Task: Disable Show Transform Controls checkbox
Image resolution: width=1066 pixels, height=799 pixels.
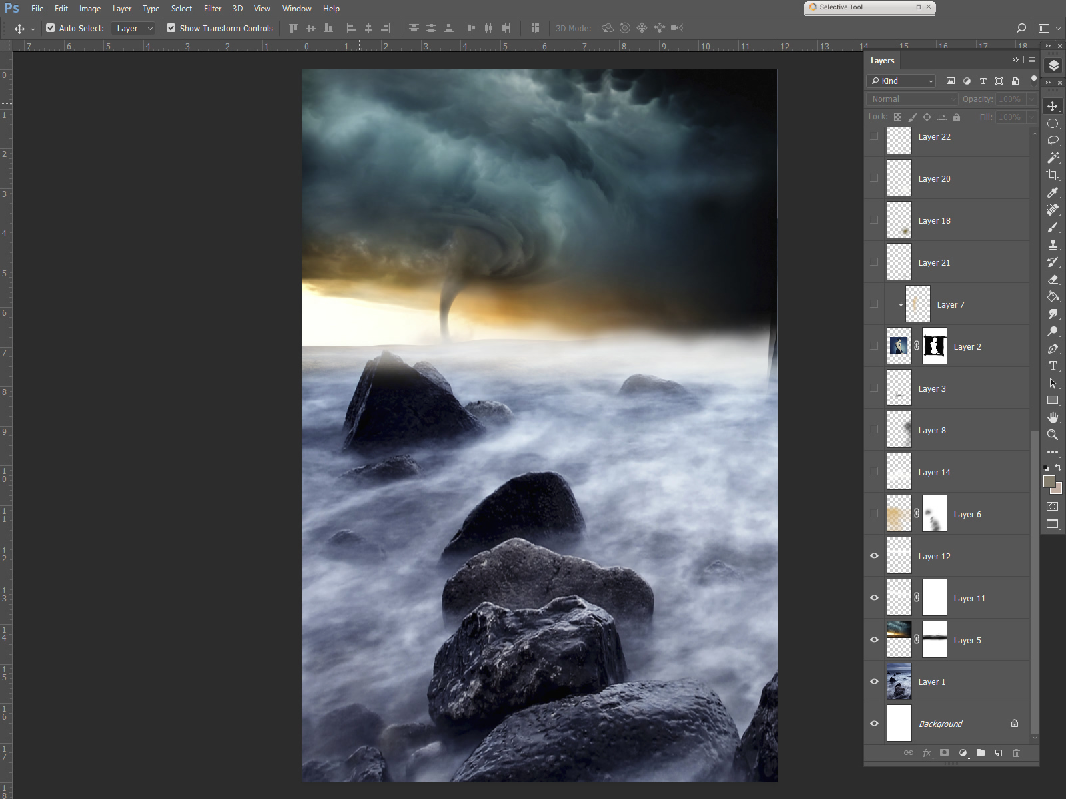Action: click(171, 28)
